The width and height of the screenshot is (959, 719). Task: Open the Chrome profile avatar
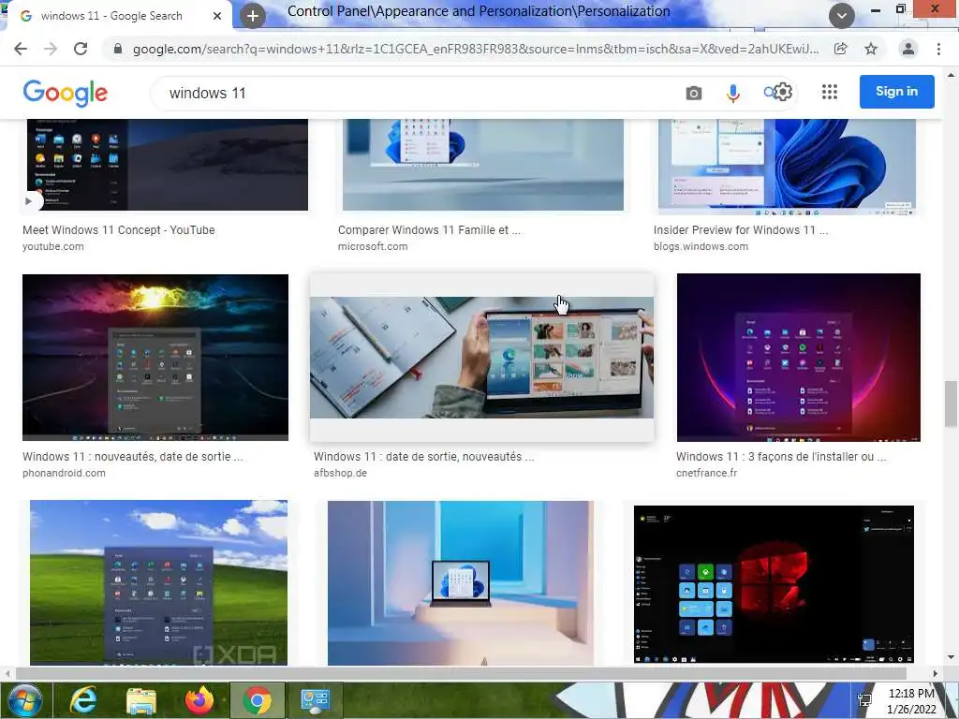(x=908, y=49)
